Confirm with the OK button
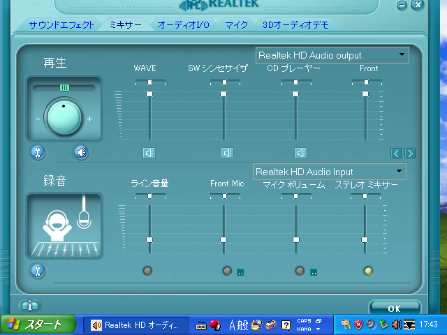Viewport: 447px width, 335px height. (x=394, y=308)
